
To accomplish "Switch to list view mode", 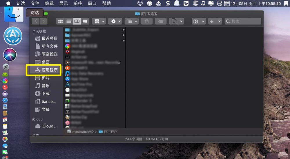I will point(69,21).
